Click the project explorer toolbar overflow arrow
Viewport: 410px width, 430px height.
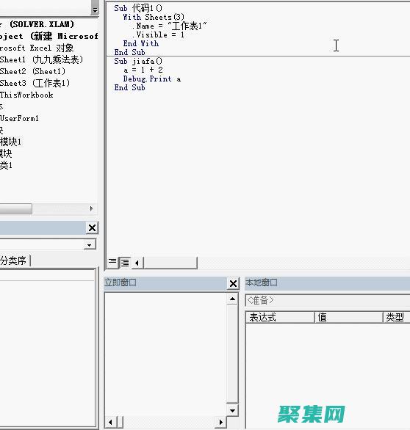95,10
